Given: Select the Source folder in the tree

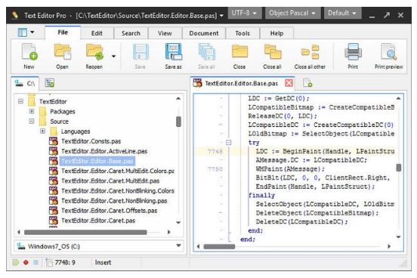Looking at the screenshot, I should pyautogui.click(x=60, y=122).
